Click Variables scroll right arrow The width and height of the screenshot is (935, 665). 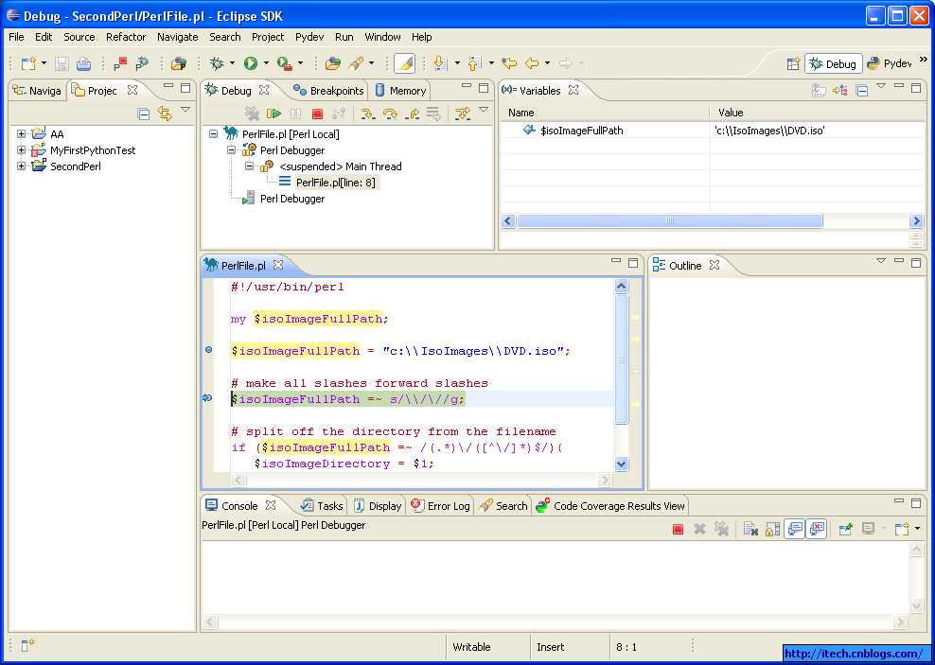click(x=916, y=221)
